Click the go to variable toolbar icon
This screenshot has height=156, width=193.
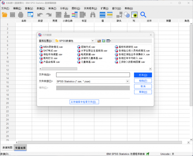[67, 15]
